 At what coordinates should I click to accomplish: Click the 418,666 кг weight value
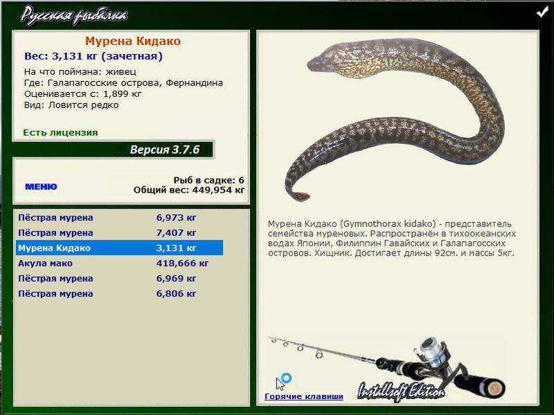182,263
